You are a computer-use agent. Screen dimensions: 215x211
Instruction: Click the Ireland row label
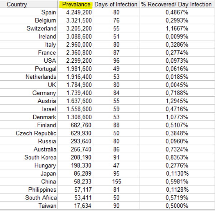48,37
